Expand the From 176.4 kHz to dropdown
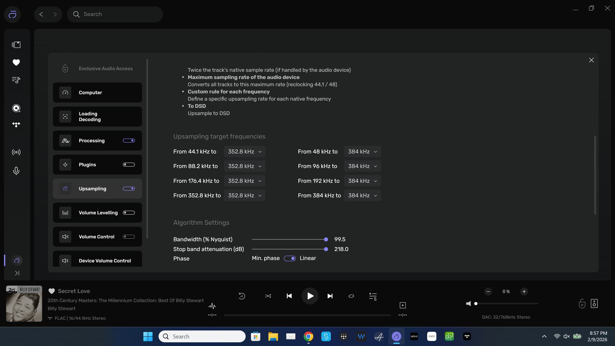The image size is (615, 346). click(244, 181)
